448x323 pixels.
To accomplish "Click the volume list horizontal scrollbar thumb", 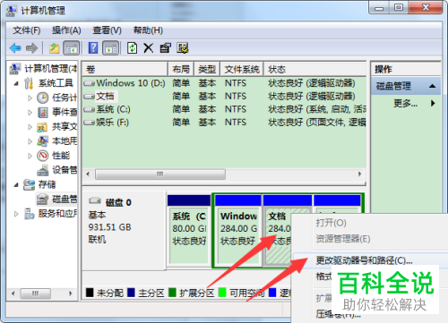I will (x=160, y=174).
